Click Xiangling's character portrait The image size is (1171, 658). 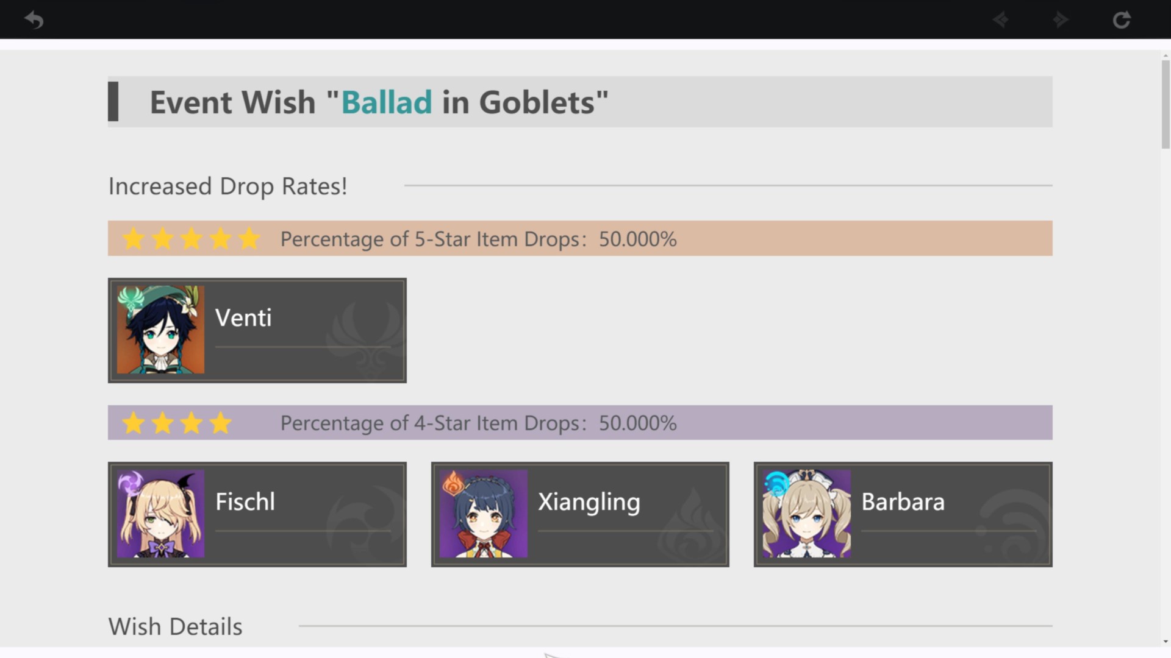point(484,514)
